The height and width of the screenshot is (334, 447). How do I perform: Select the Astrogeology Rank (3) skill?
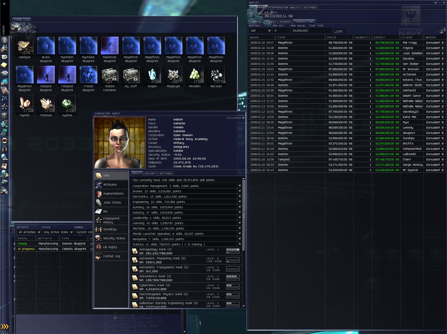[x=186, y=251]
